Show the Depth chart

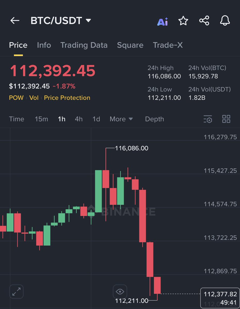(x=154, y=119)
